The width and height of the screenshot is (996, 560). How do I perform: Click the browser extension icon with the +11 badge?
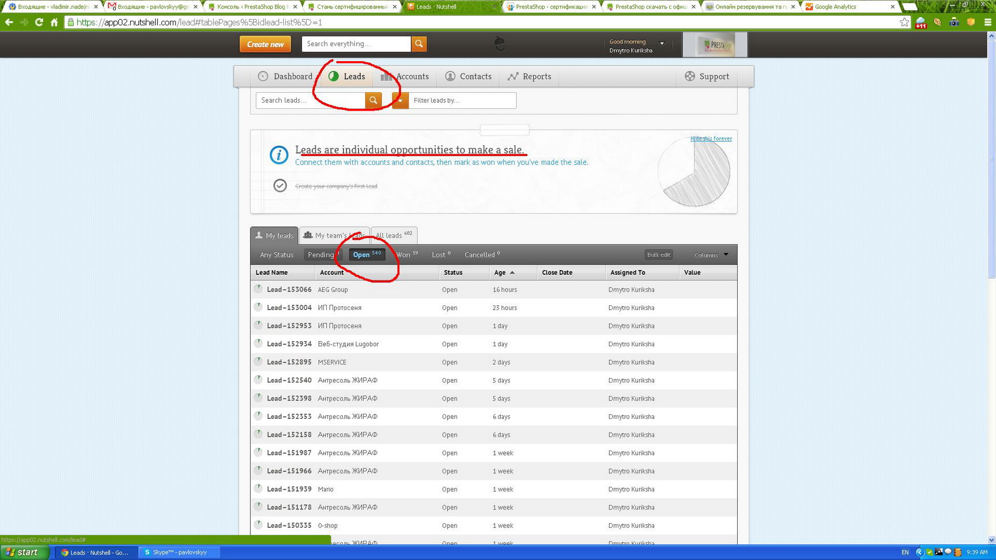coord(920,23)
